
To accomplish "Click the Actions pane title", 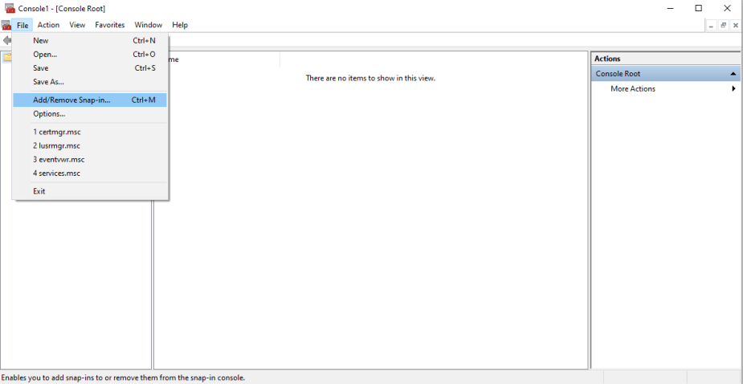I will 607,59.
